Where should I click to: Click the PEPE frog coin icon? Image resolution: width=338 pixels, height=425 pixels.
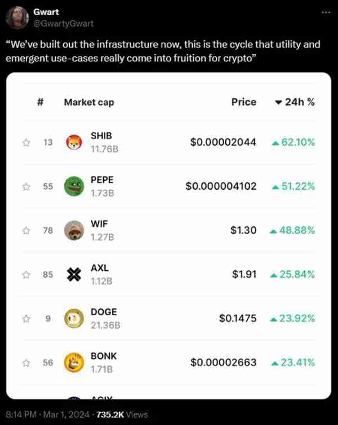click(x=74, y=186)
